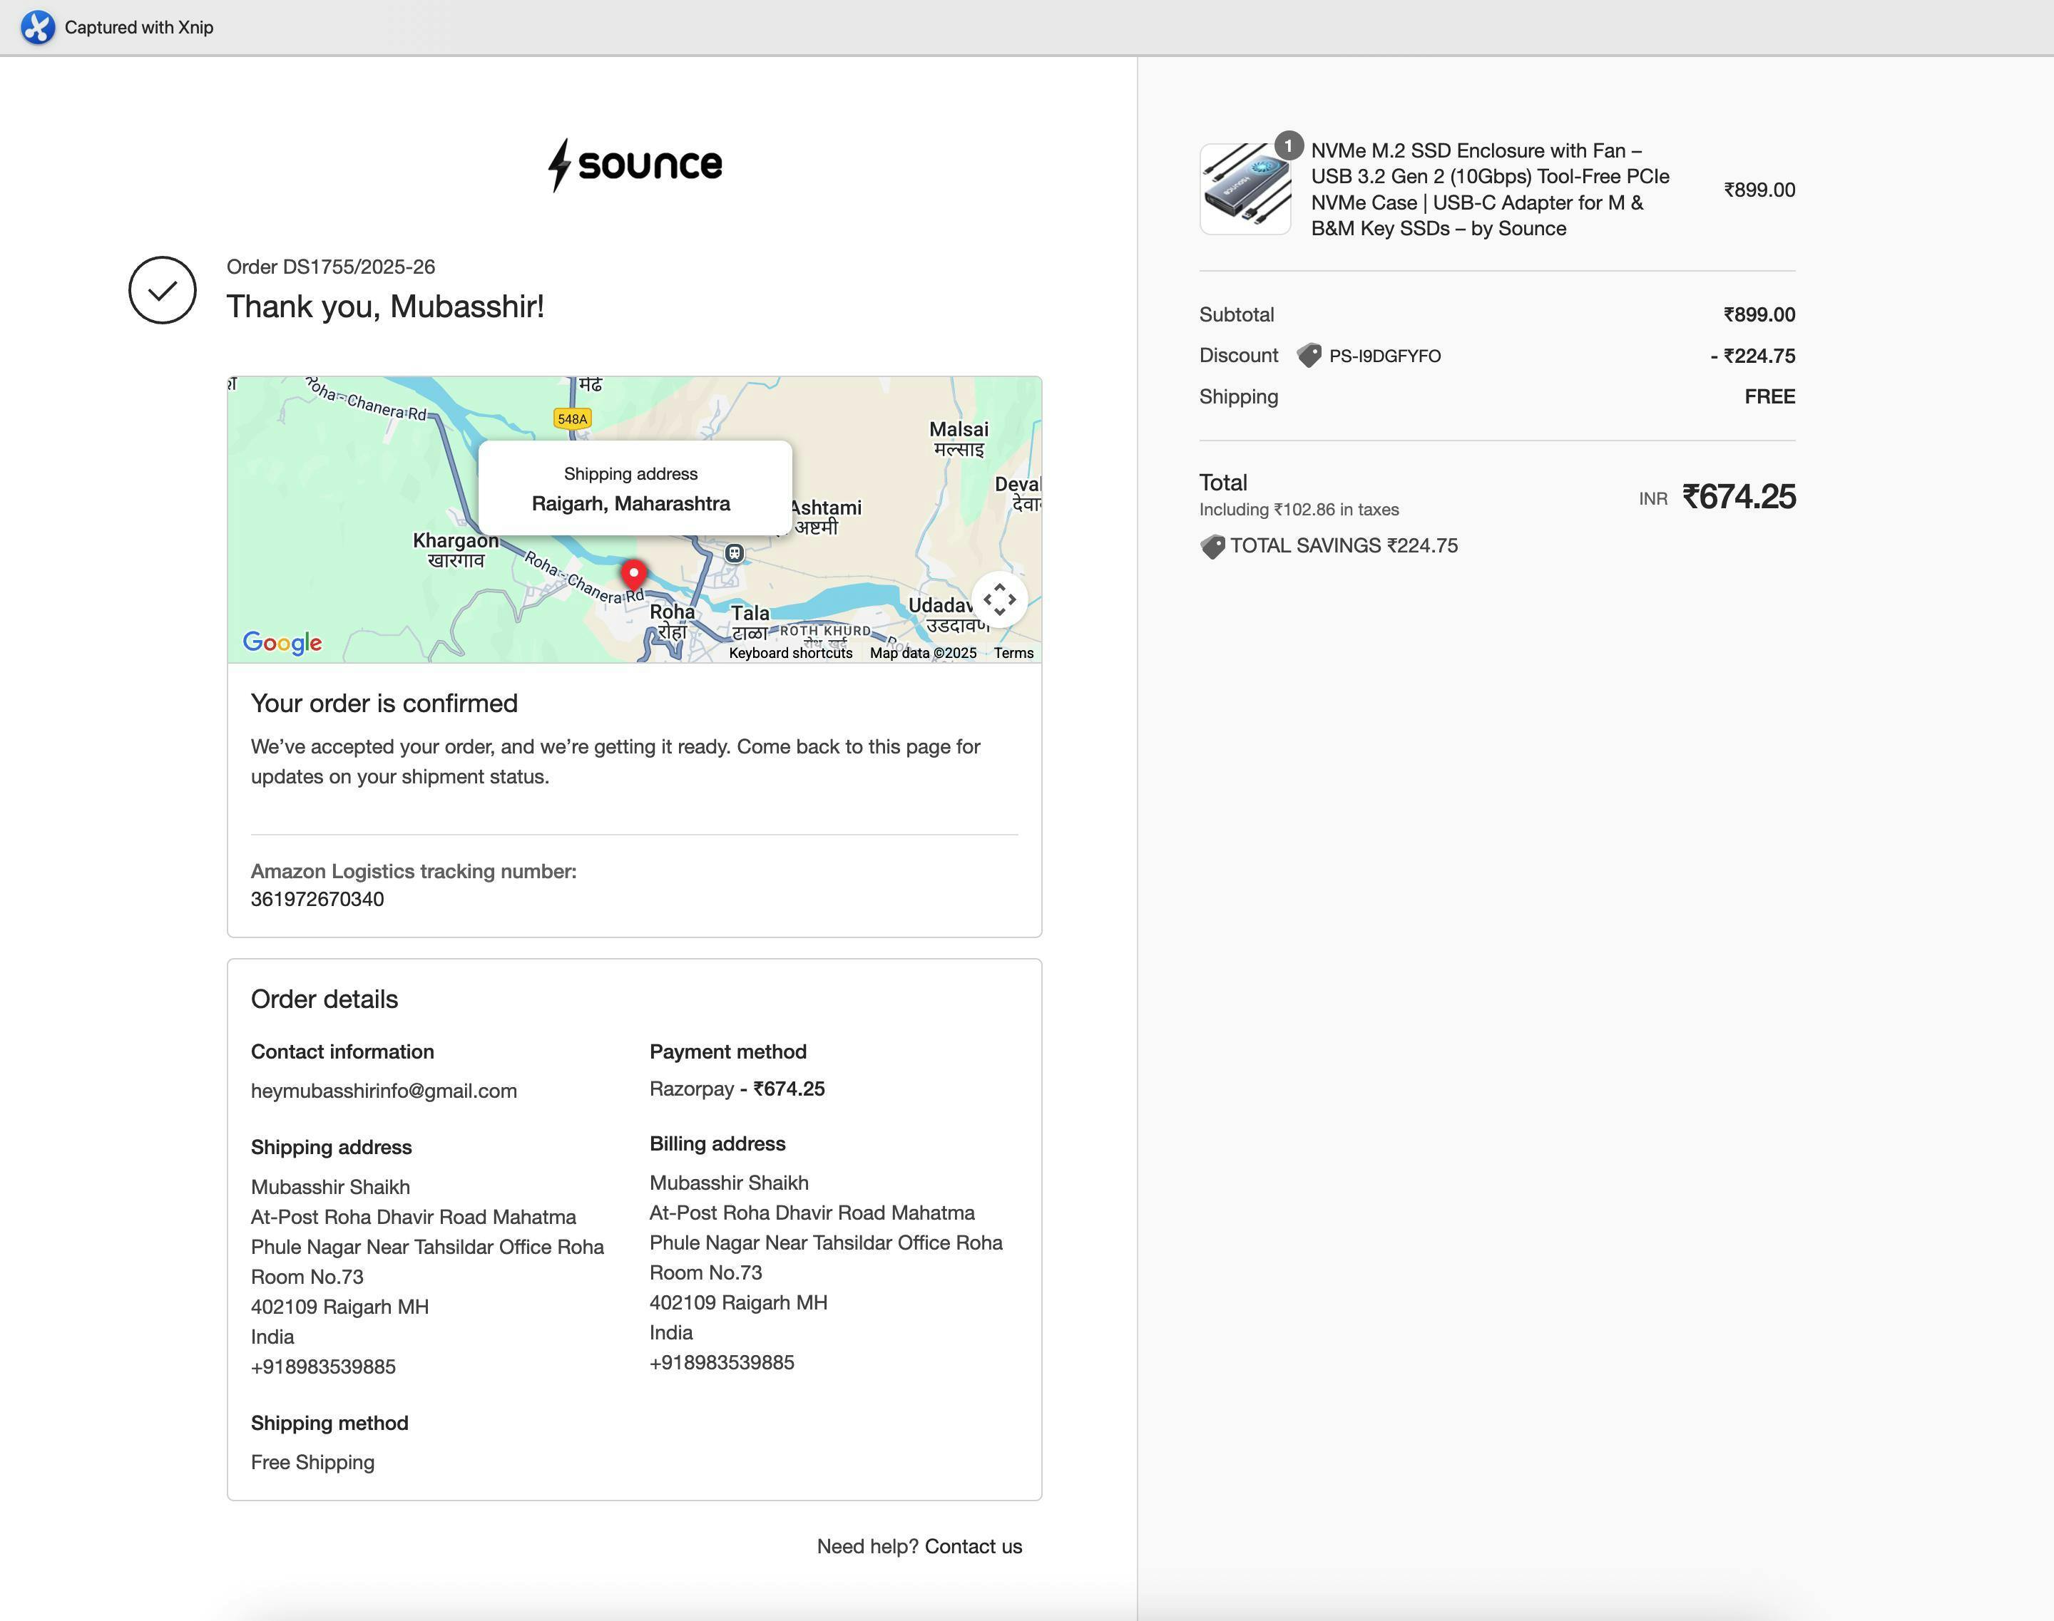Click the discount amount - ₹224.75
Viewport: 2054px width, 1621px height.
pos(1752,356)
